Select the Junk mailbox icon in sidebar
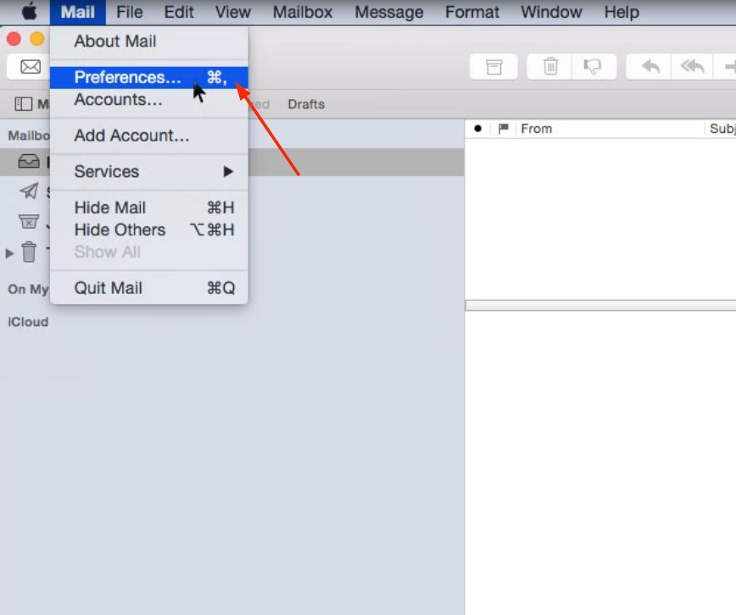The image size is (736, 615). coord(29,222)
